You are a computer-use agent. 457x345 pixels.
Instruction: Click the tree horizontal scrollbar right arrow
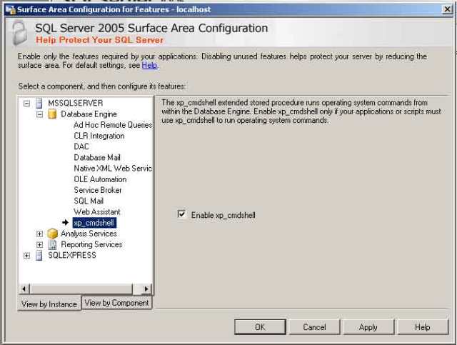point(146,289)
